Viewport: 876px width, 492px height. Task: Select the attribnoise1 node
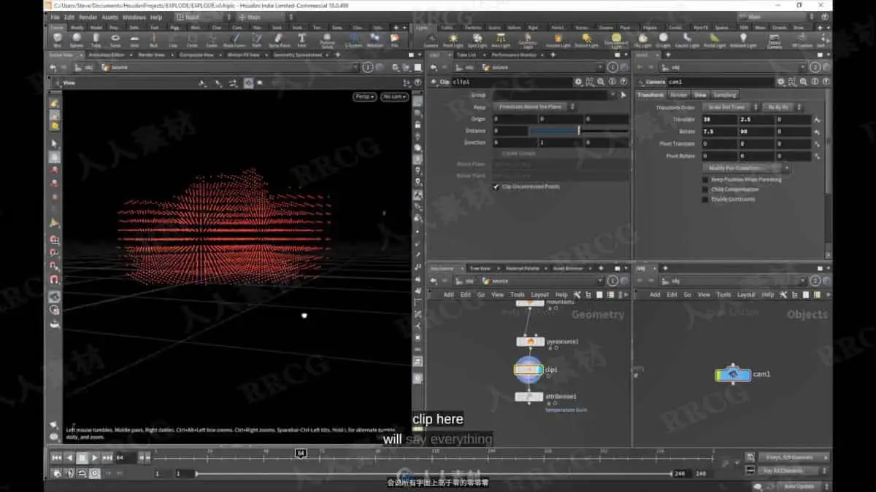(530, 397)
